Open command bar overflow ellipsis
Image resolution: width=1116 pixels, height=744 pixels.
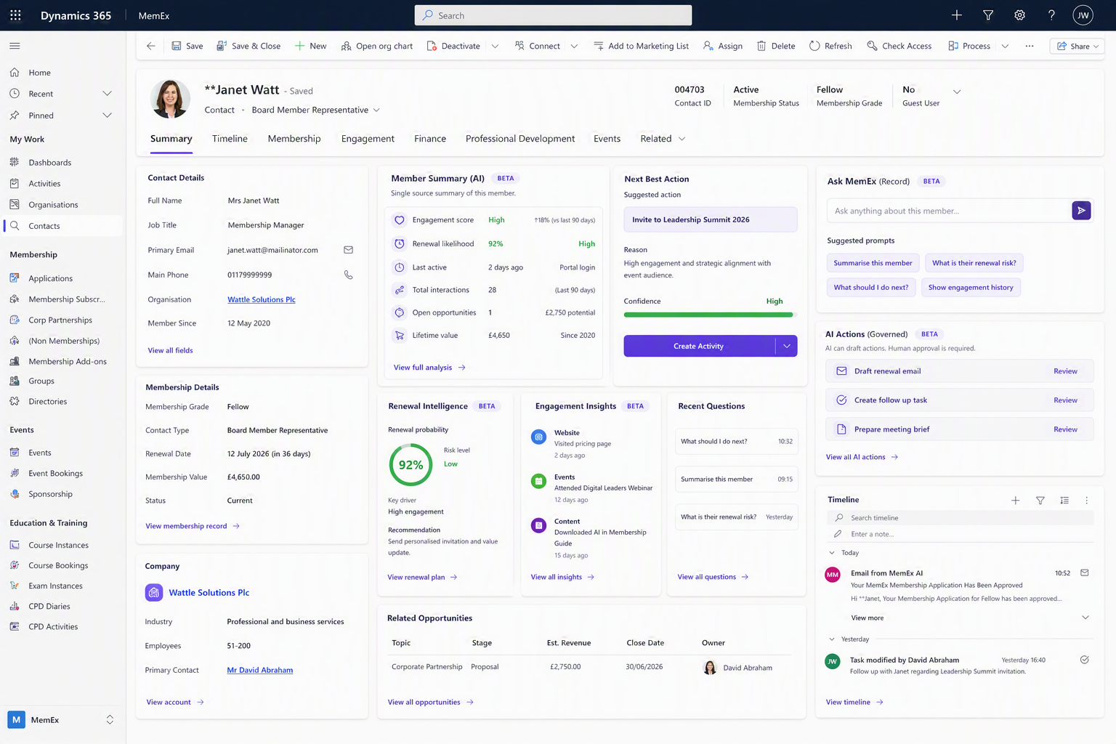[1030, 46]
